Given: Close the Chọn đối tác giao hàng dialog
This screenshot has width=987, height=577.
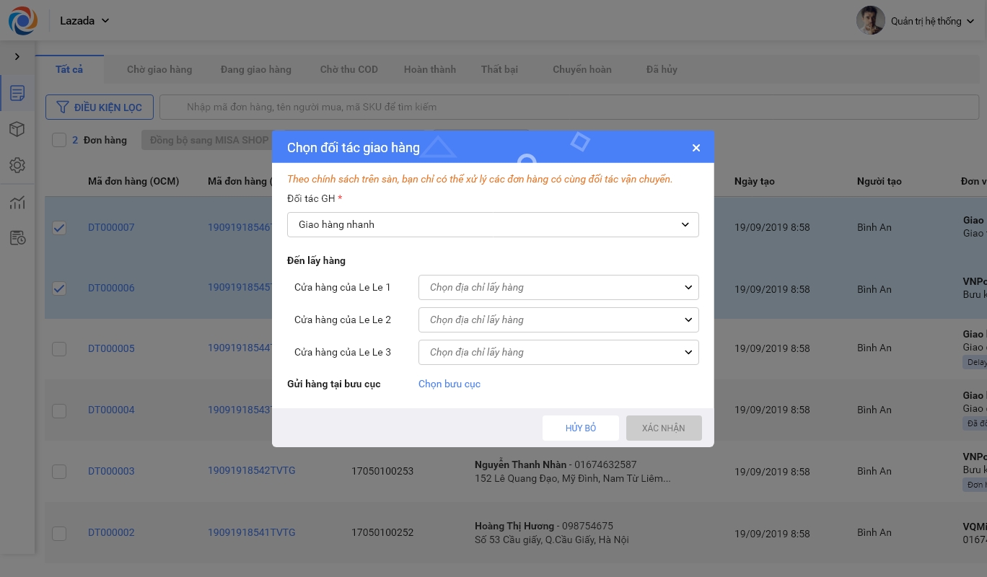Looking at the screenshot, I should pos(696,148).
